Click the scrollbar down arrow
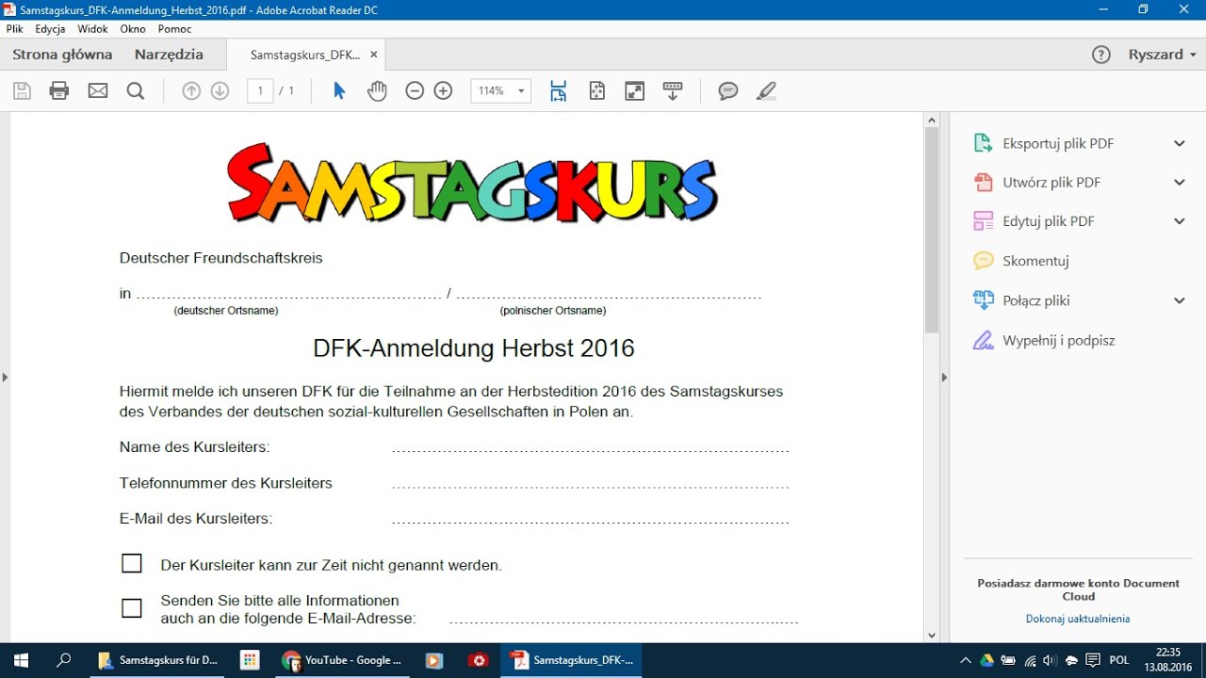The image size is (1206, 678). (932, 636)
